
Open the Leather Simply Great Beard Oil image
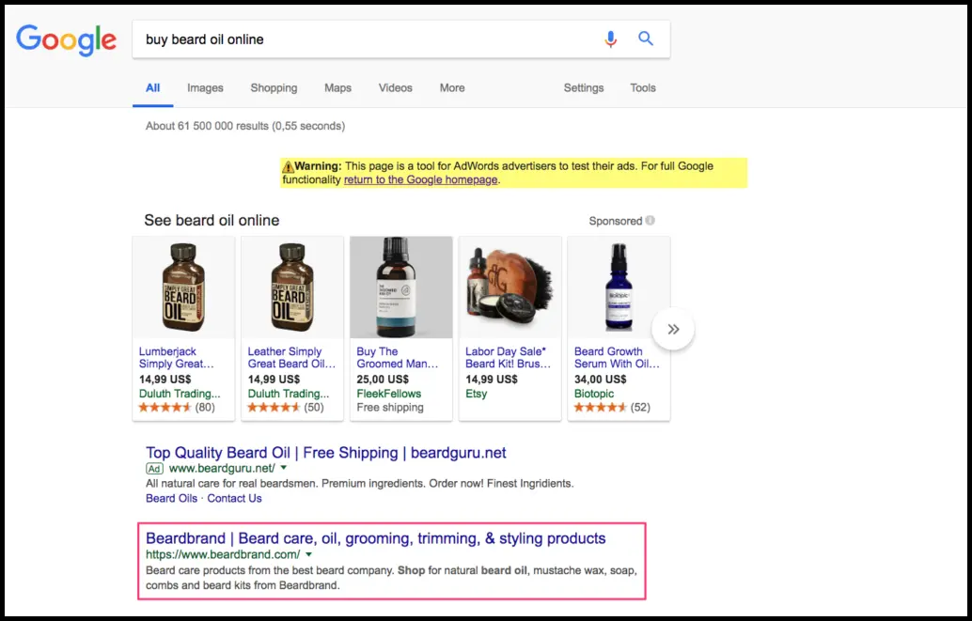pos(292,287)
